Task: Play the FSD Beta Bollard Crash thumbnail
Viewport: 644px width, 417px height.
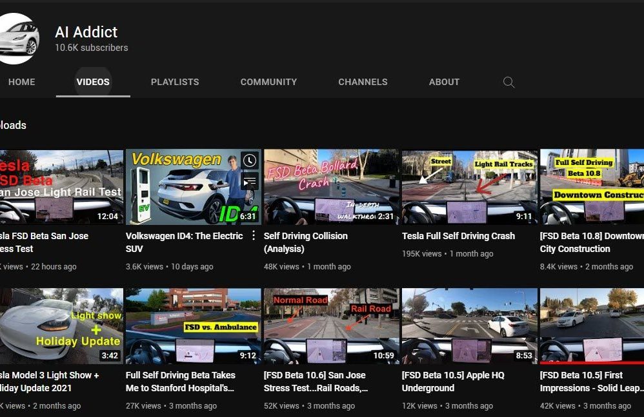Action: pos(331,187)
